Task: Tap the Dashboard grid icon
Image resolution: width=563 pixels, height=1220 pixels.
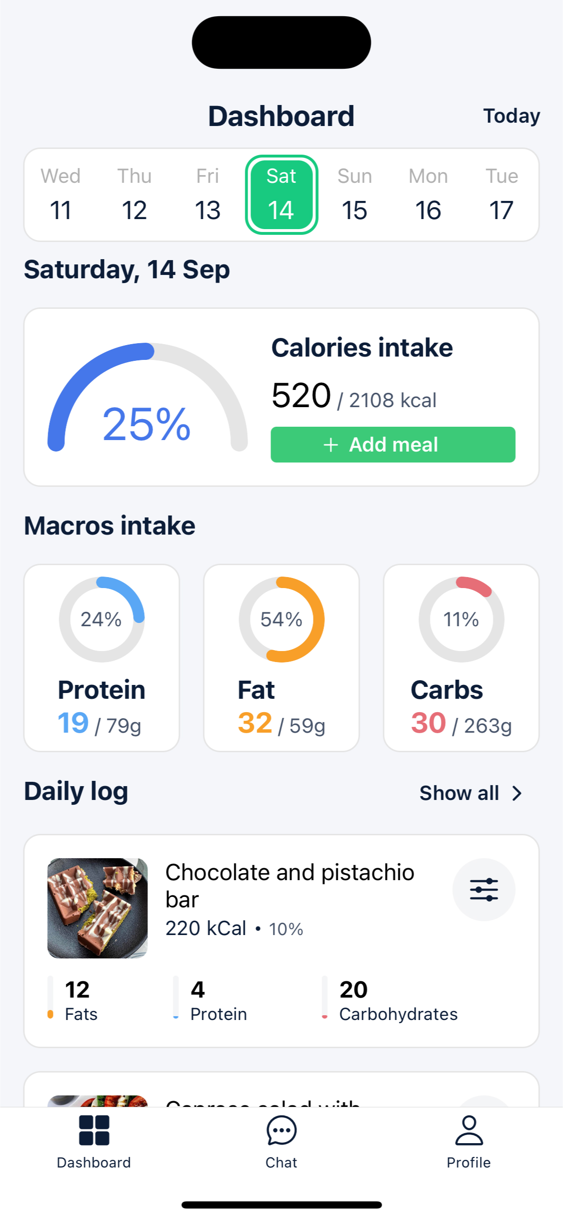Action: (x=94, y=1130)
